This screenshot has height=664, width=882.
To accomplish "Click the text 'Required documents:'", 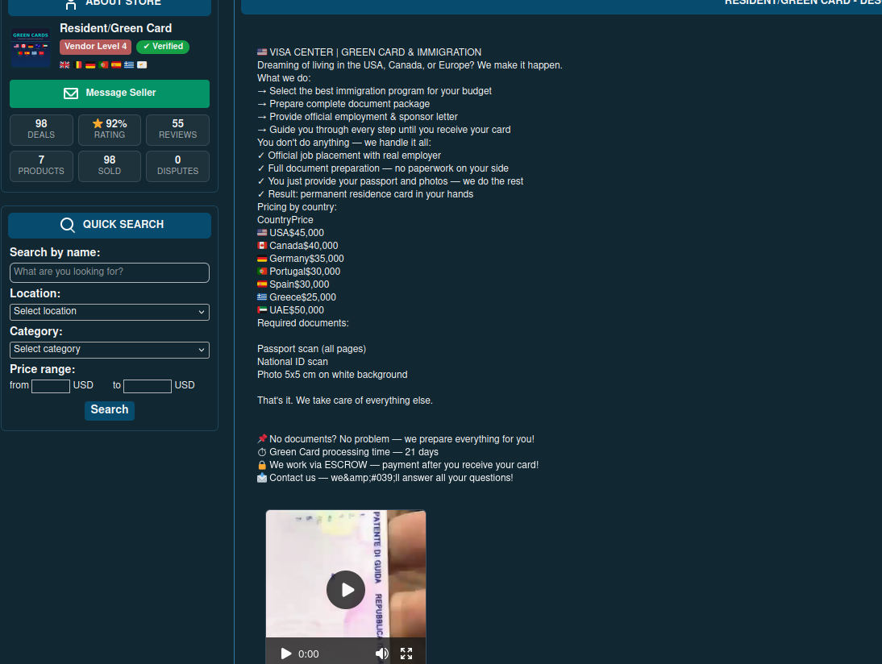I will tap(303, 323).
